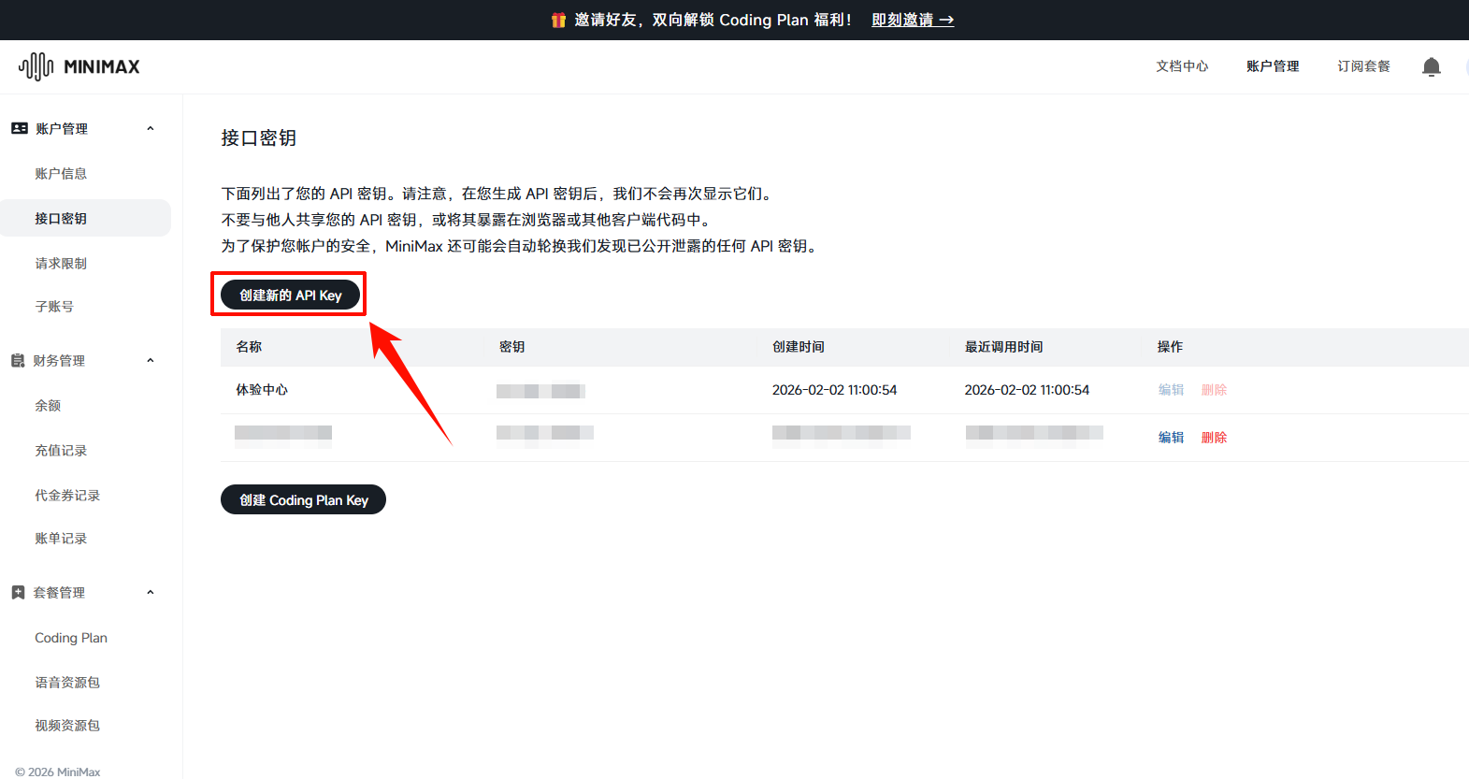The width and height of the screenshot is (1469, 779).
Task: Click 删除 in the second key row
Action: pyautogui.click(x=1214, y=438)
